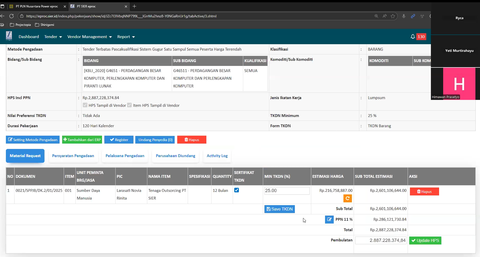This screenshot has width=480, height=257.
Task: Switch to Persyaratan Pengadaan tab
Action: [x=73, y=156]
